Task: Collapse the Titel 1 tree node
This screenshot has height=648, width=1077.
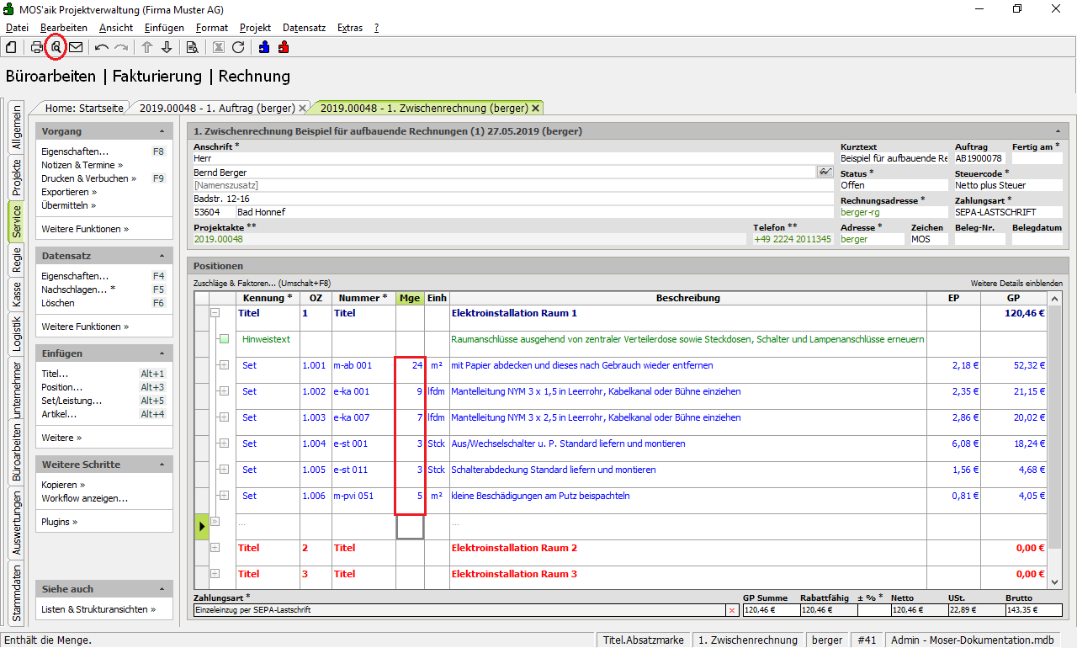Action: coord(215,312)
